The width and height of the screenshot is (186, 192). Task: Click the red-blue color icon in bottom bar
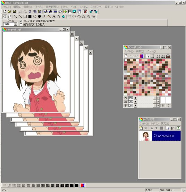click(x=83, y=185)
